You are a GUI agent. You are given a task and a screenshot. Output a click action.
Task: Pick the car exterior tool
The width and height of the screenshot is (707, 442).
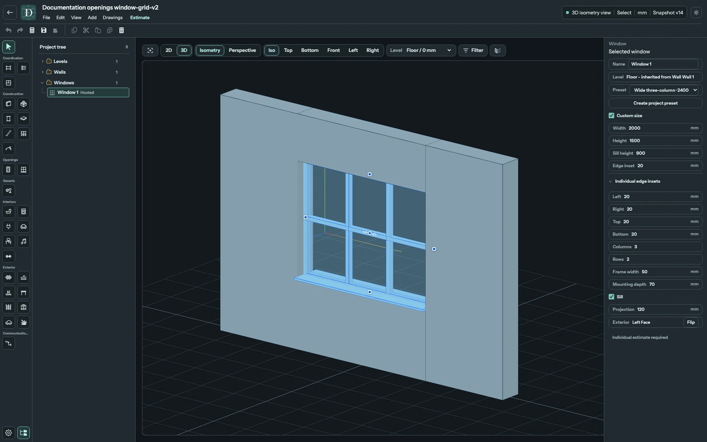tap(8, 322)
